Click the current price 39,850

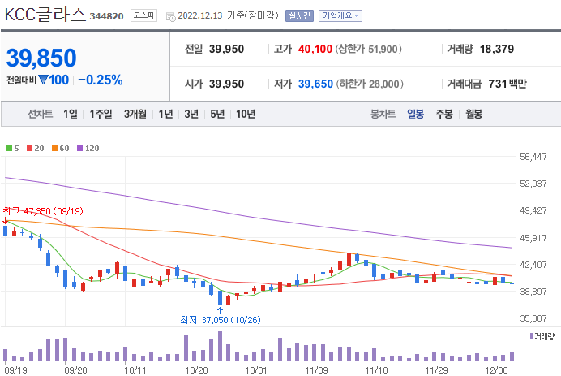(x=41, y=58)
